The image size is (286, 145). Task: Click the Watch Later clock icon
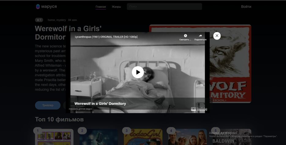click(185, 36)
